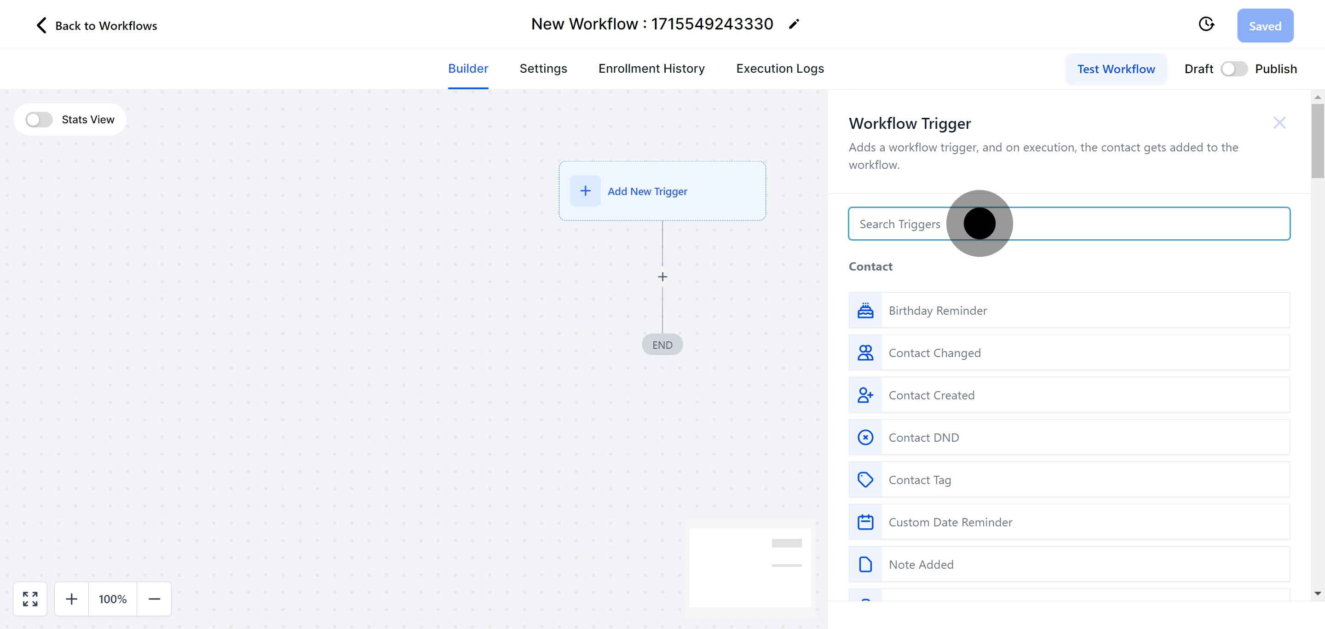The height and width of the screenshot is (629, 1325).
Task: Select the Contact Tag label icon
Action: pos(865,480)
